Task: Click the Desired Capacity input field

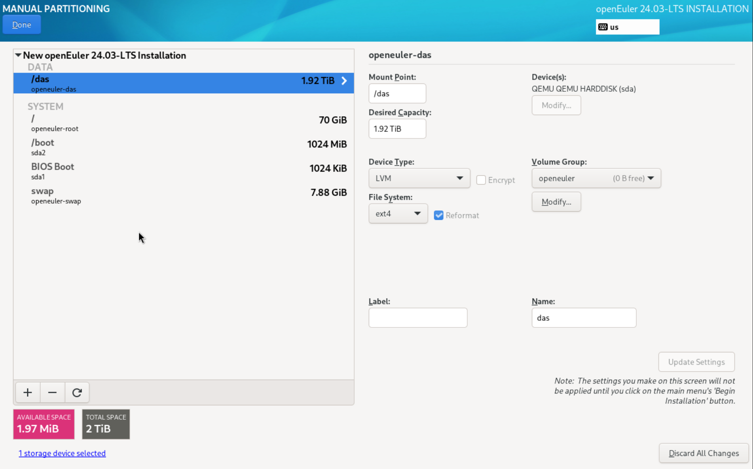Action: click(x=397, y=129)
